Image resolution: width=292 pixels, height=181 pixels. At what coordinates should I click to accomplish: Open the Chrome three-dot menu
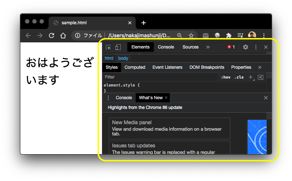[x=264, y=35]
